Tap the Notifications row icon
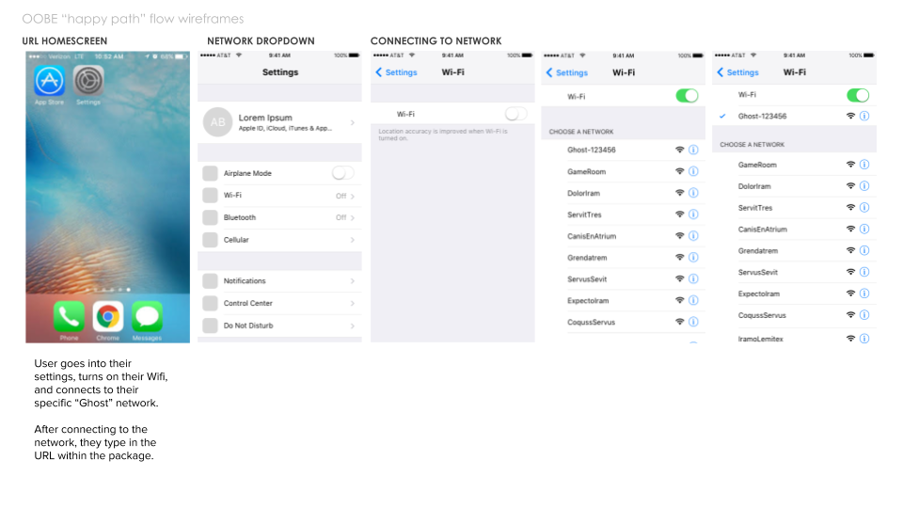 pos(210,281)
